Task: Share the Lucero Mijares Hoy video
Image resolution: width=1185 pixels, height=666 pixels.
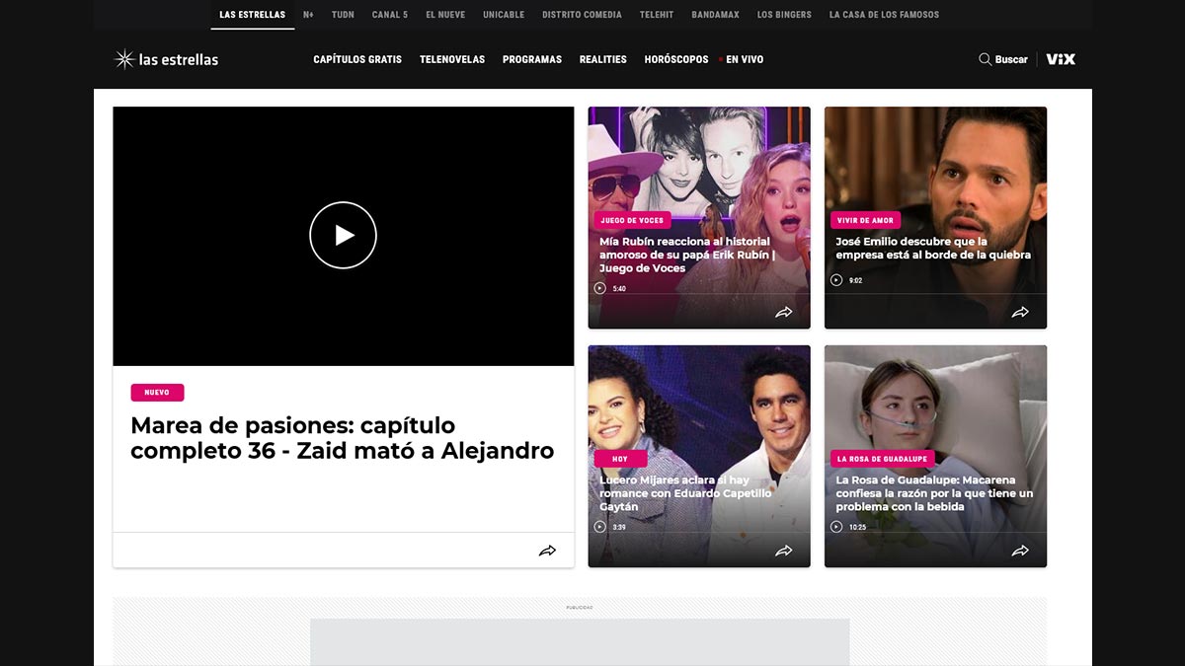Action: (783, 551)
